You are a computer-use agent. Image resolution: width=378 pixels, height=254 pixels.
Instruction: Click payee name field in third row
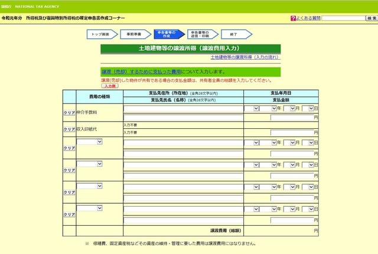tap(183, 154)
